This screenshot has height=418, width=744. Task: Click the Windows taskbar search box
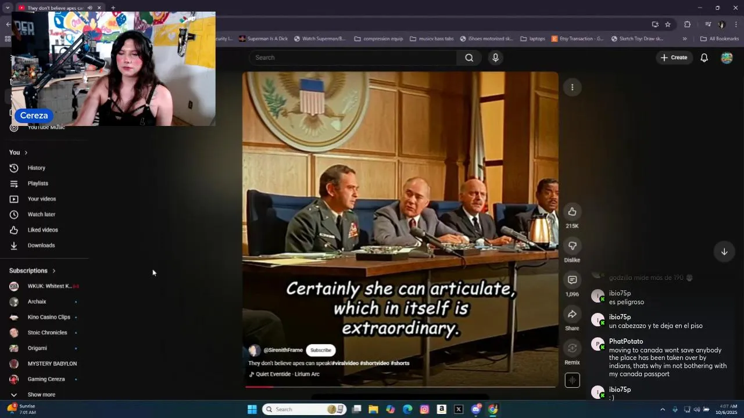[305, 409]
